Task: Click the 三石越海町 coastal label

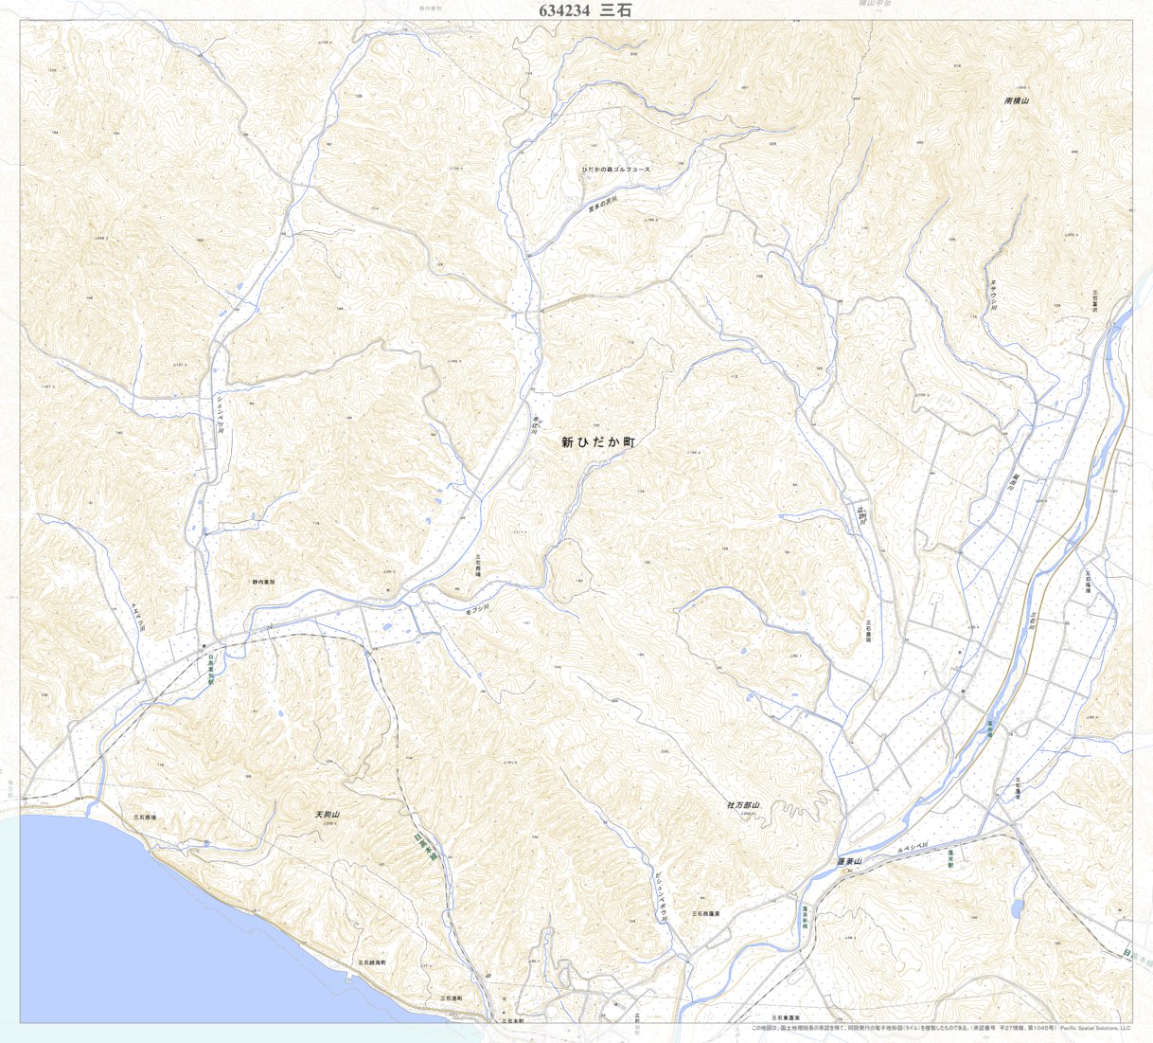Action: click(x=372, y=962)
